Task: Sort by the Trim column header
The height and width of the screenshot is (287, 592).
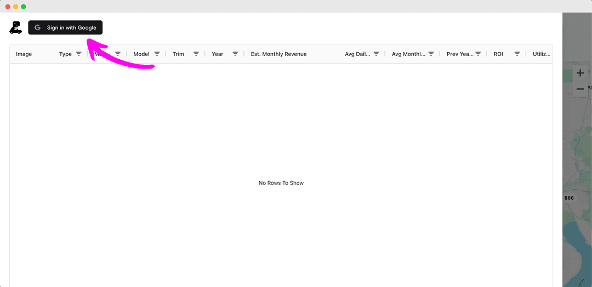Action: coord(178,54)
